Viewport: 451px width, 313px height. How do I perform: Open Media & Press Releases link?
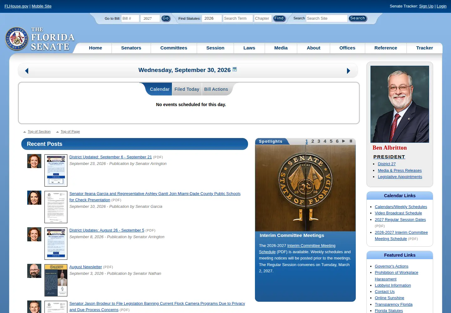(x=400, y=171)
